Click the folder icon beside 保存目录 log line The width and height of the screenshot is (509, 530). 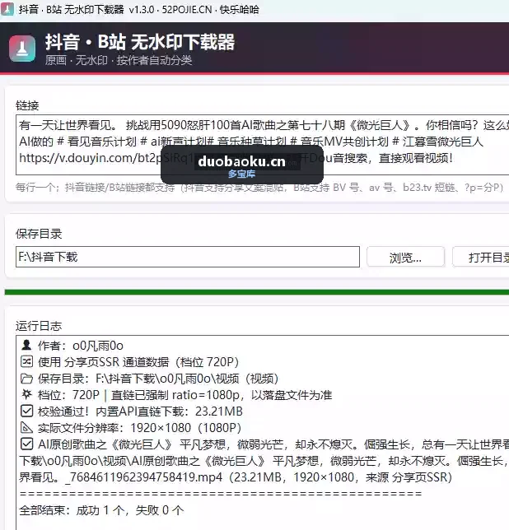click(26, 379)
